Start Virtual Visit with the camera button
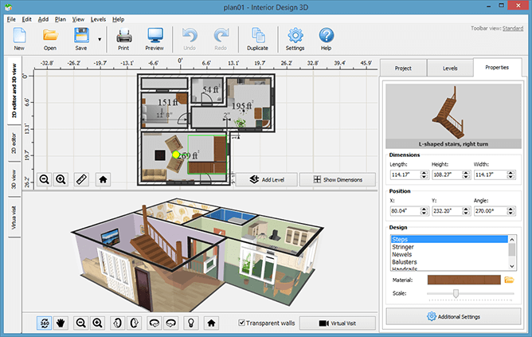532x337 pixels. [338, 323]
